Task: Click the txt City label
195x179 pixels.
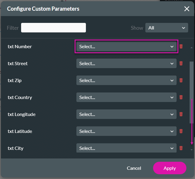Action: 15,148
